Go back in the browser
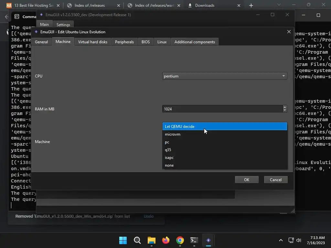 point(6,17)
